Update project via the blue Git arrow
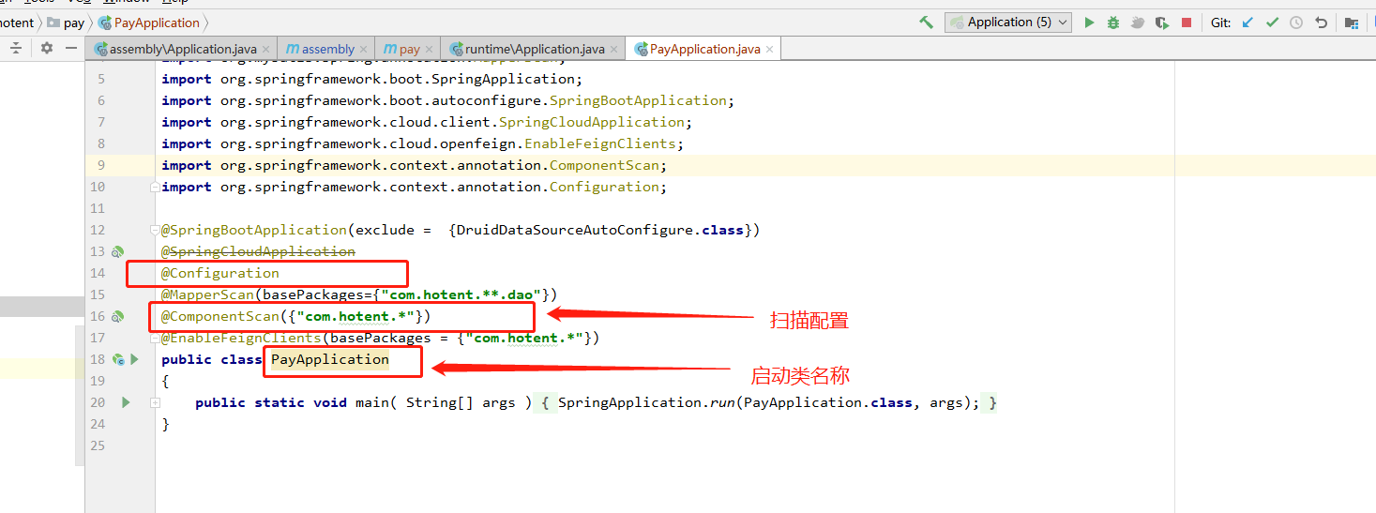Viewport: 1376px width, 513px height. (x=1247, y=23)
